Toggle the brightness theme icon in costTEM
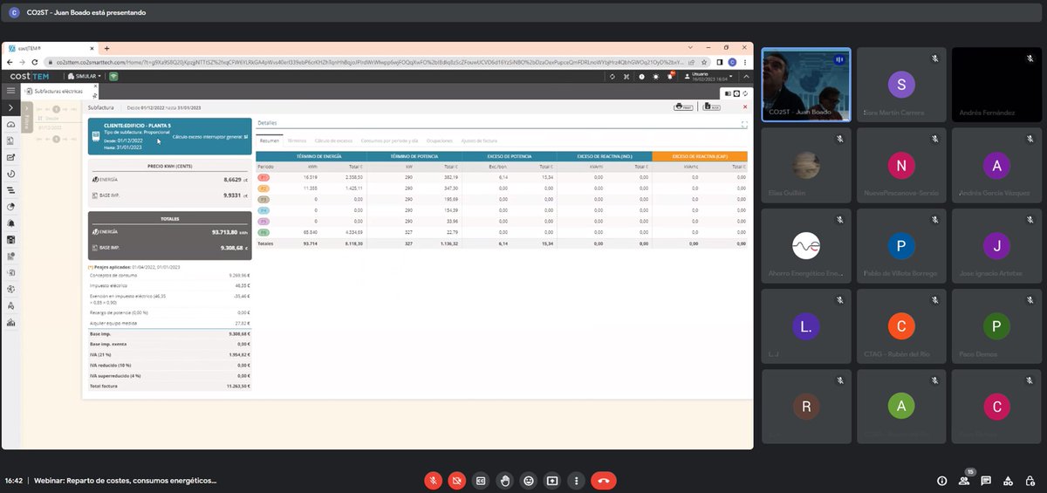The image size is (1047, 493). click(656, 76)
